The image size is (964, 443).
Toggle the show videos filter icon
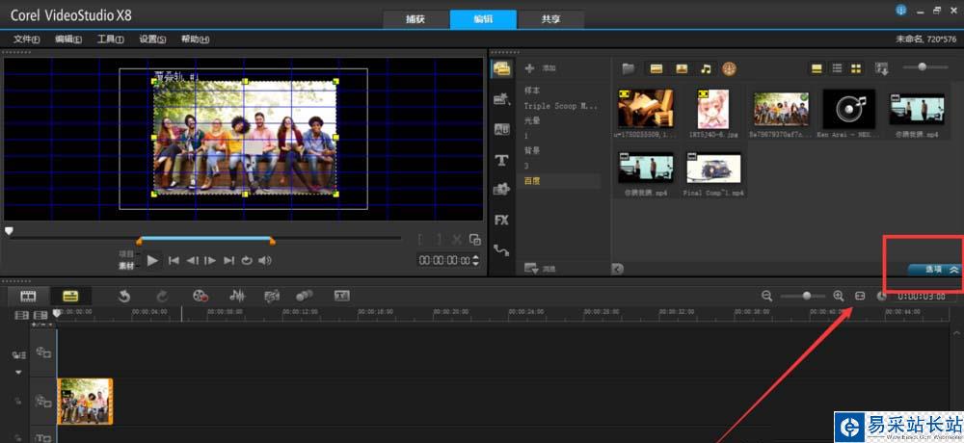click(x=656, y=68)
